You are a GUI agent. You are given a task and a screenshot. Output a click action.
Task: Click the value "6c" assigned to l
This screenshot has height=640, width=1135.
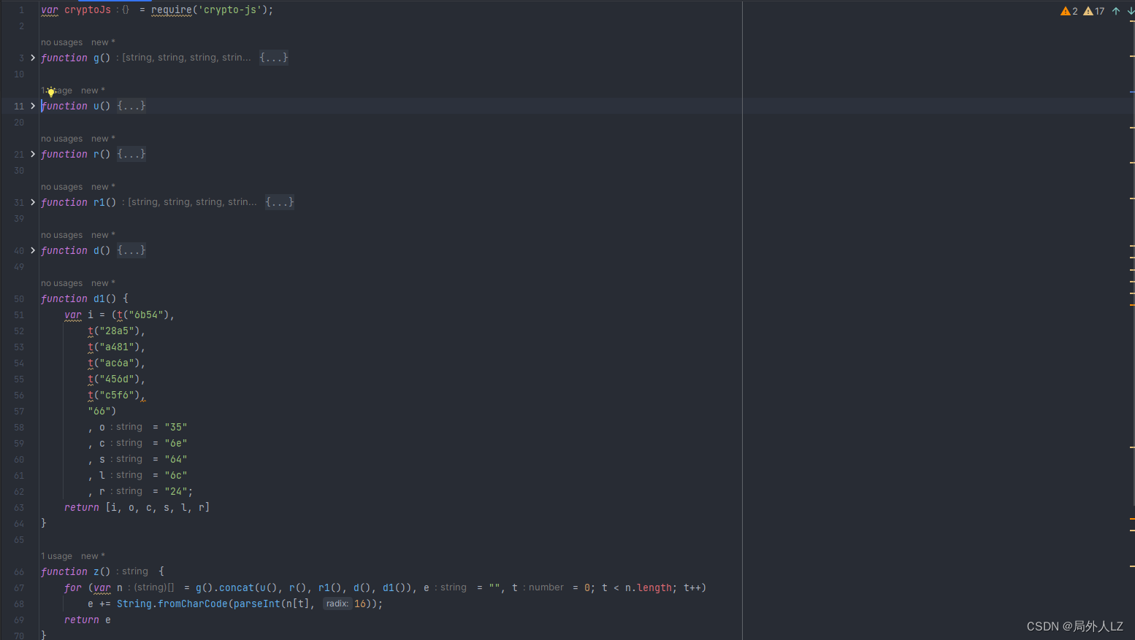point(176,475)
